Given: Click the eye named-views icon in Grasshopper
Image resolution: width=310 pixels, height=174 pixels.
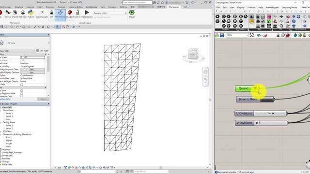Looking at the screenshot, I should coord(259,35).
